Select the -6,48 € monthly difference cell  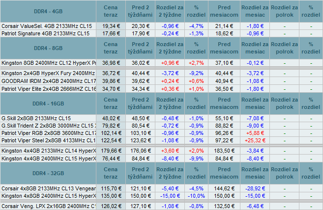[x=255, y=206]
